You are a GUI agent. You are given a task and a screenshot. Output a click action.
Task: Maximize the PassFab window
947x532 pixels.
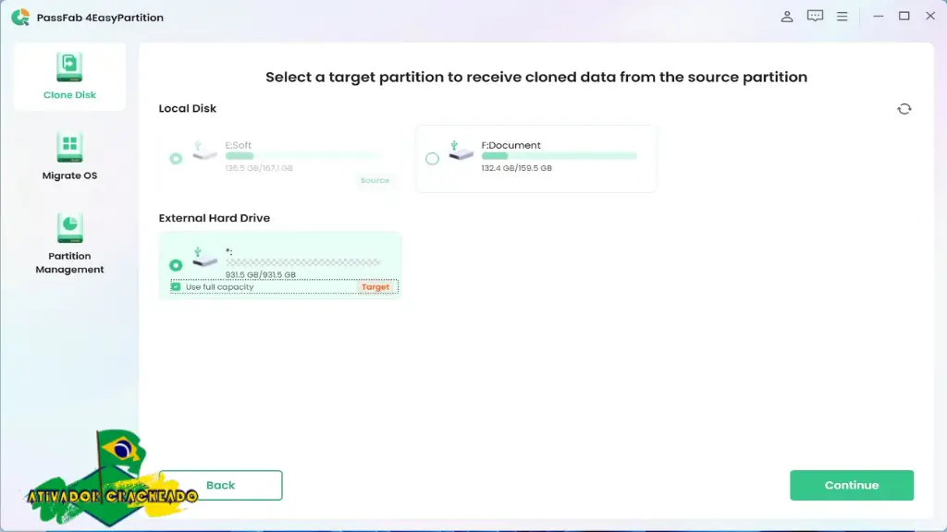click(904, 17)
